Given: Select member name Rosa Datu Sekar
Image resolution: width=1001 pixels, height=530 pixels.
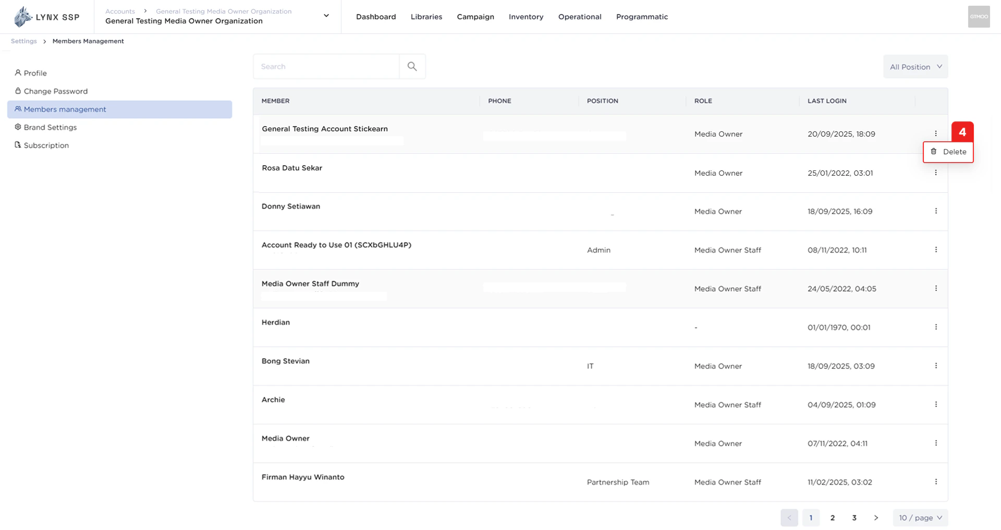Looking at the screenshot, I should tap(292, 168).
